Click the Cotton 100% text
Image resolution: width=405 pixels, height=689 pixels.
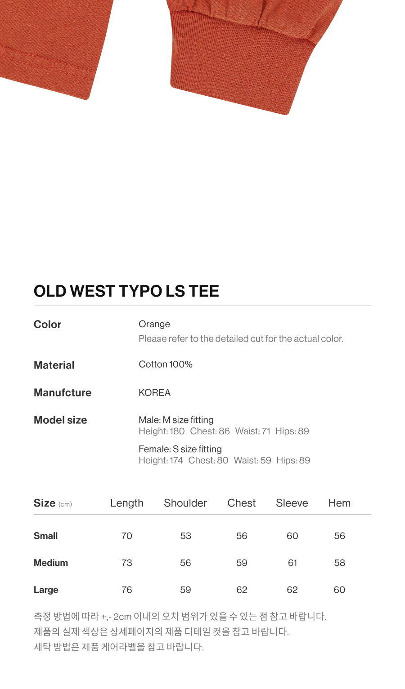click(166, 365)
